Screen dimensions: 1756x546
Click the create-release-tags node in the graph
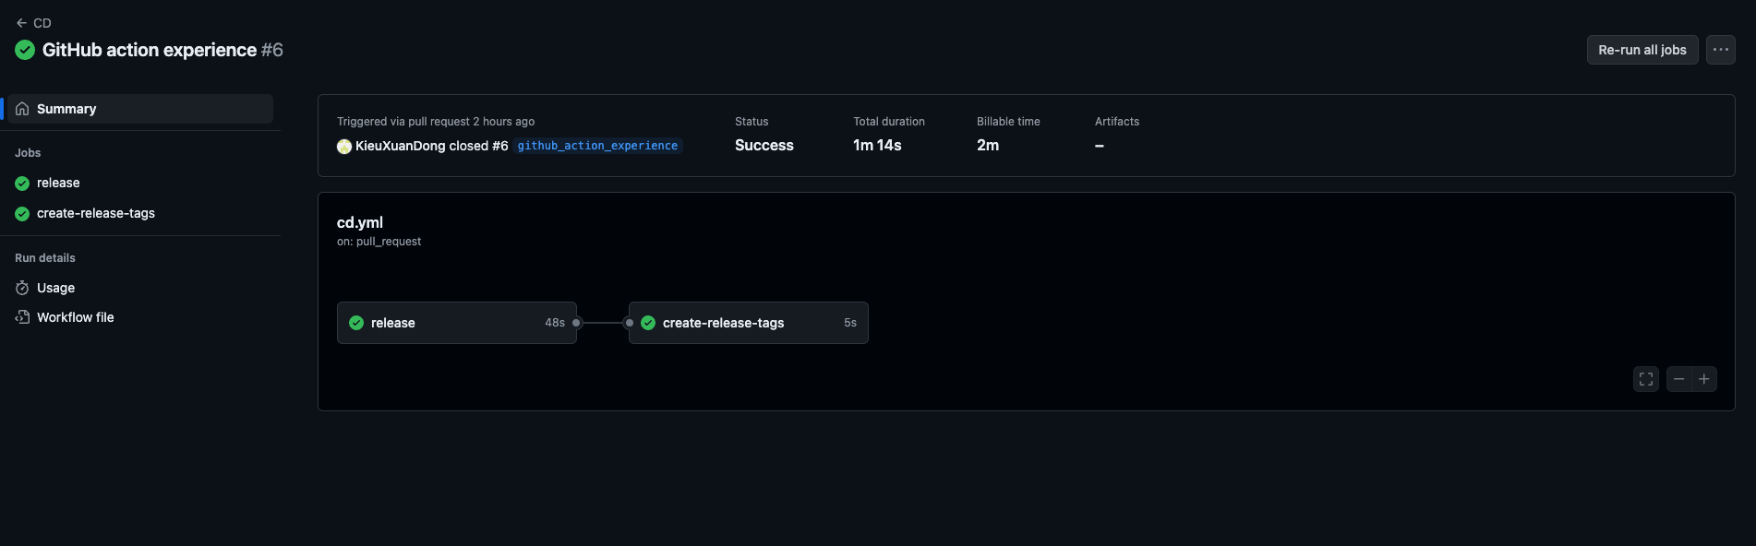coord(749,323)
